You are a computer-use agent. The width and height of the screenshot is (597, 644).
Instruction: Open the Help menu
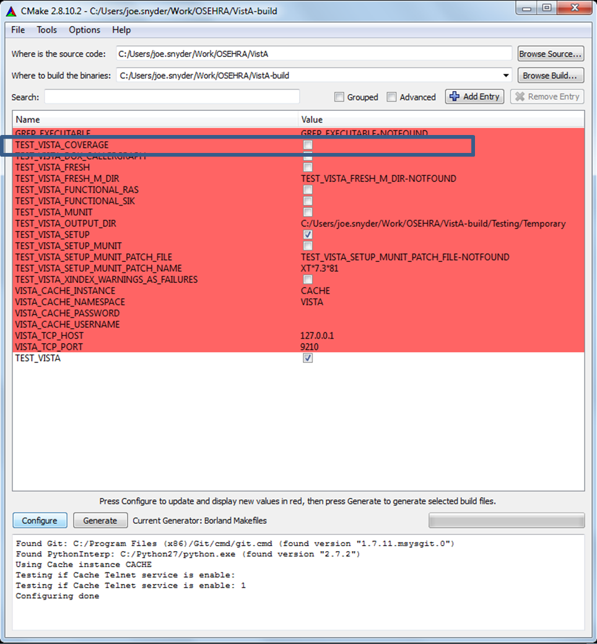coord(121,30)
